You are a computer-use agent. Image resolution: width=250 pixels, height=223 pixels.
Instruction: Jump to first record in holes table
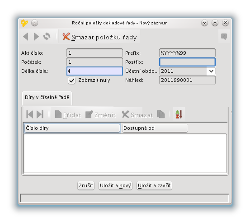pyautogui.click(x=29, y=114)
